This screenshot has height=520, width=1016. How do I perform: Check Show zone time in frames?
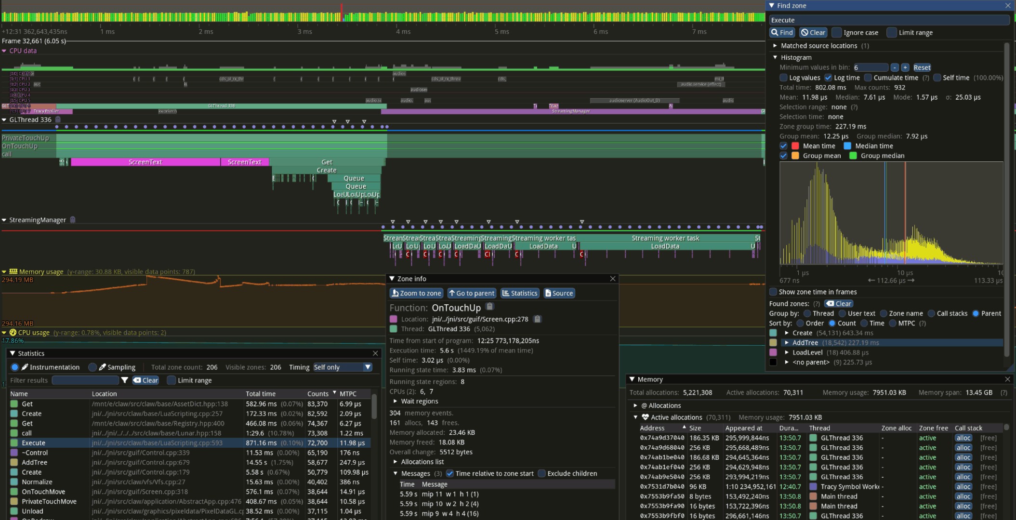(x=773, y=292)
